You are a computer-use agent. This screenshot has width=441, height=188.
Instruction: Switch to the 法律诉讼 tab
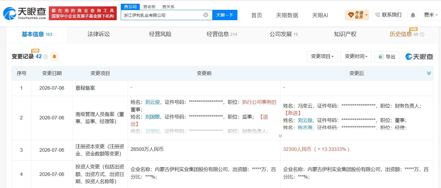pyautogui.click(x=99, y=34)
